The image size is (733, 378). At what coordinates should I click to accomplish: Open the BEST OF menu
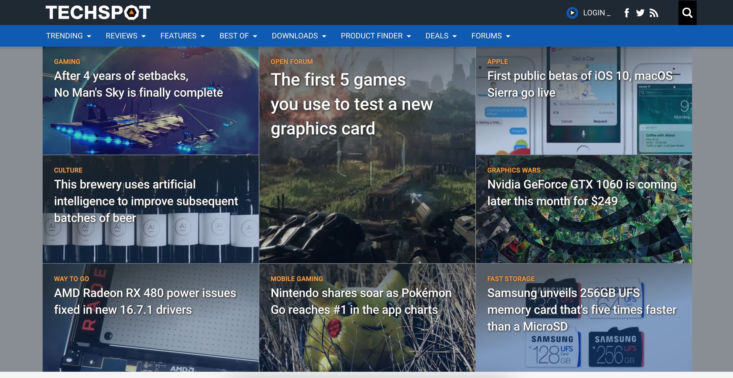click(238, 36)
